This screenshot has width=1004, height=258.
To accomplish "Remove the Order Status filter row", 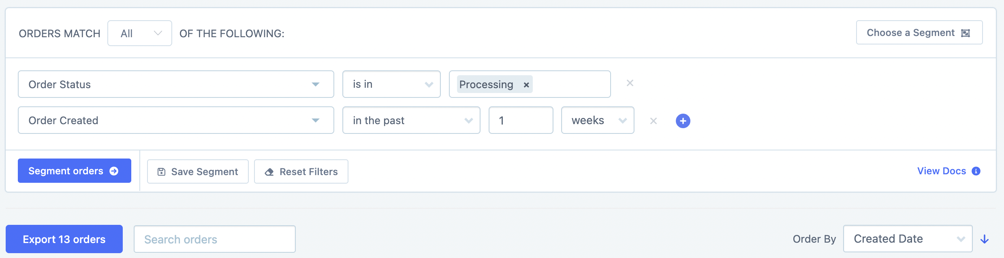I will tap(630, 83).
